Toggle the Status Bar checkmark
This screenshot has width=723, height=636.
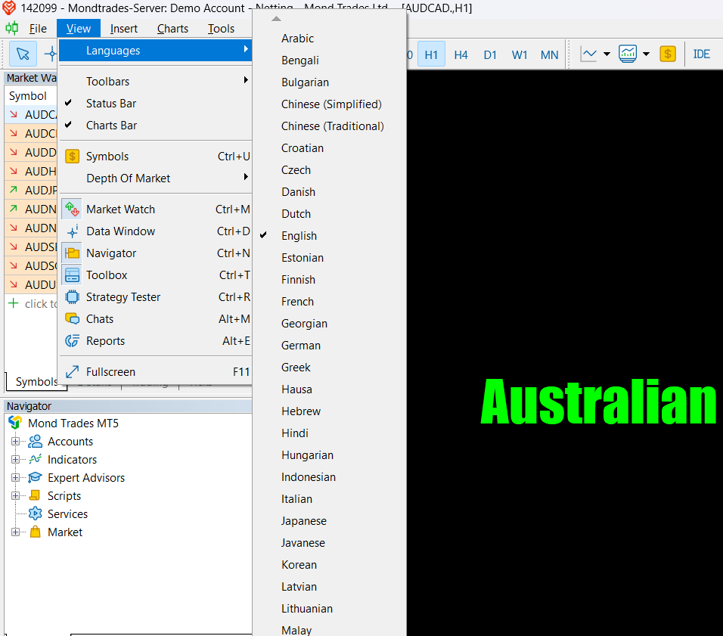(x=111, y=104)
